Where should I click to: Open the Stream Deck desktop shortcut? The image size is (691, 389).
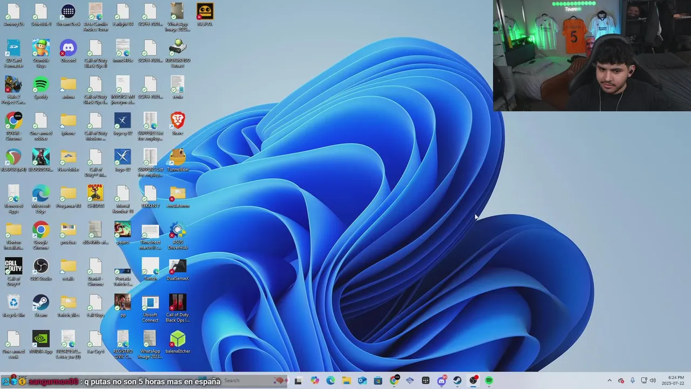tap(68, 15)
